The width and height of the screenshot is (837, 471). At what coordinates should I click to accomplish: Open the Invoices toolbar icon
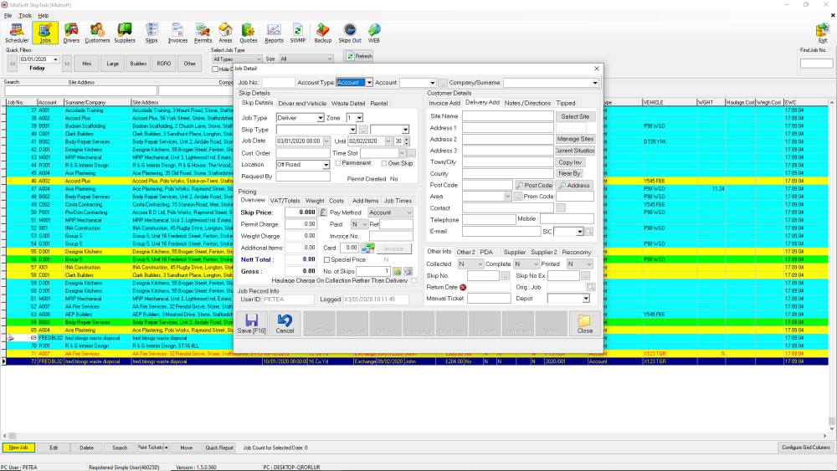(x=177, y=33)
